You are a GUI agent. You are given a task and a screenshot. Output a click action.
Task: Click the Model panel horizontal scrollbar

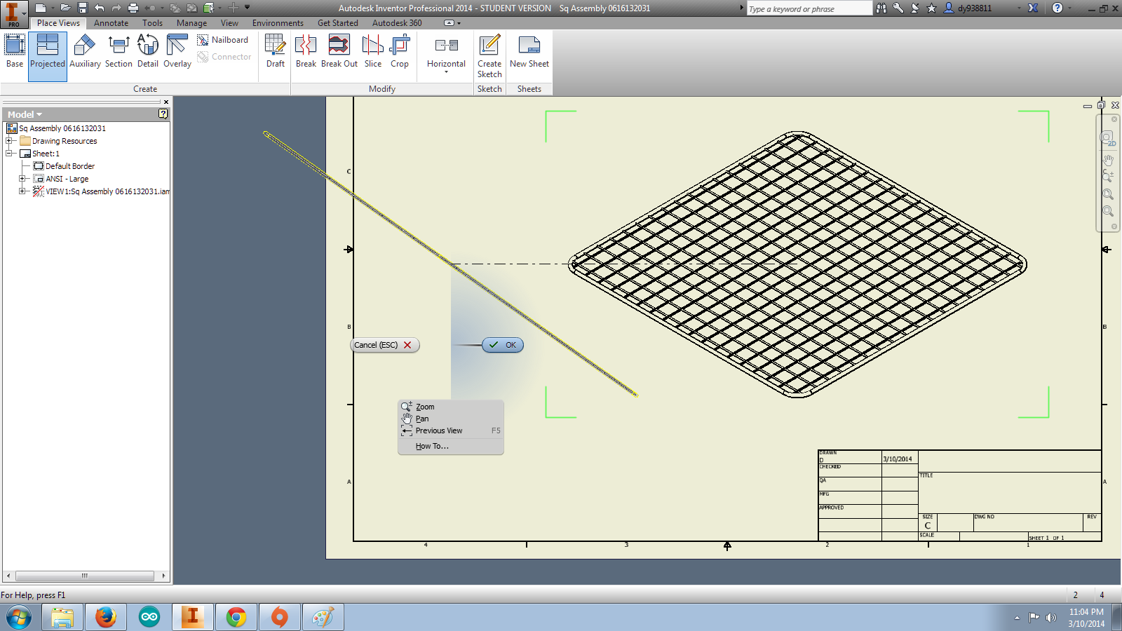[84, 576]
